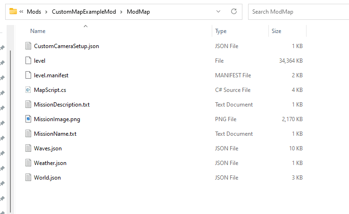Click the World.json file icon
The height and width of the screenshot is (214, 349).
point(28,178)
